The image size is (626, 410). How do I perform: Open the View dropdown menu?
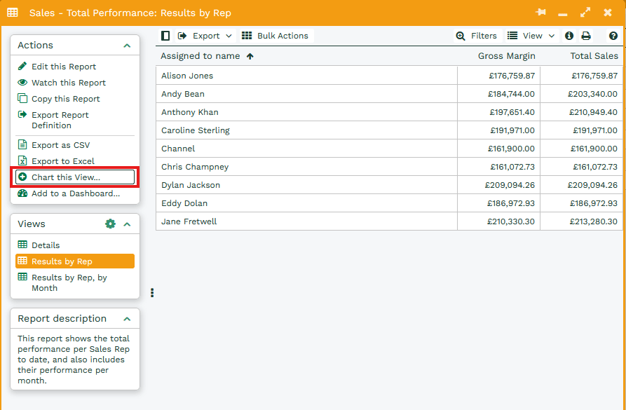pos(531,36)
